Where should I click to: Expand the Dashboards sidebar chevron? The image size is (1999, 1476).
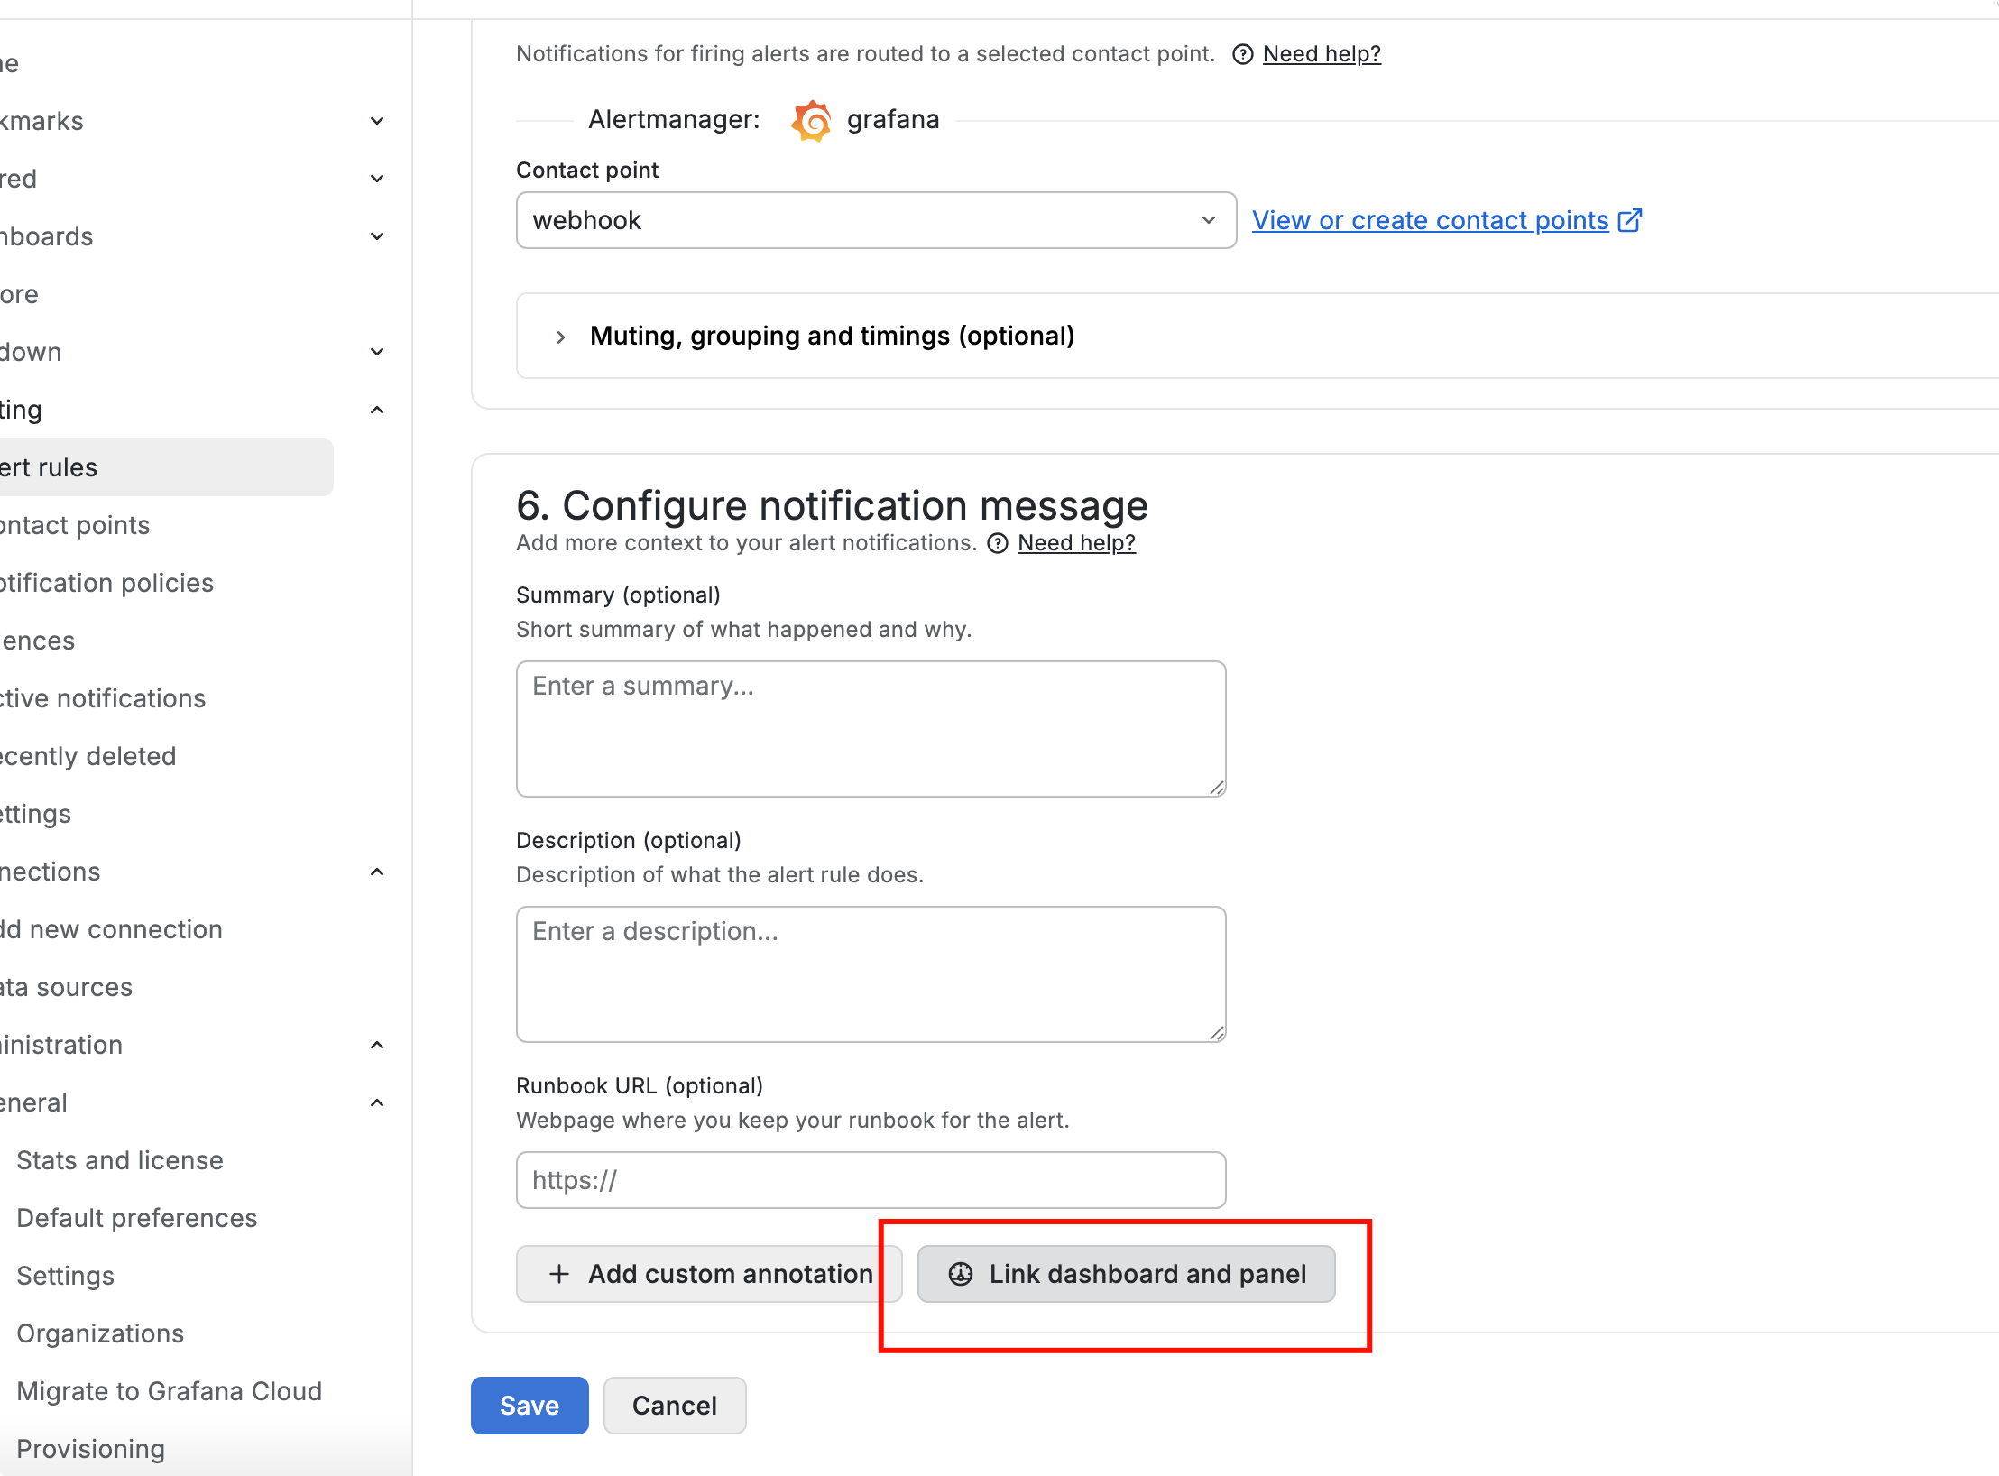pos(377,236)
